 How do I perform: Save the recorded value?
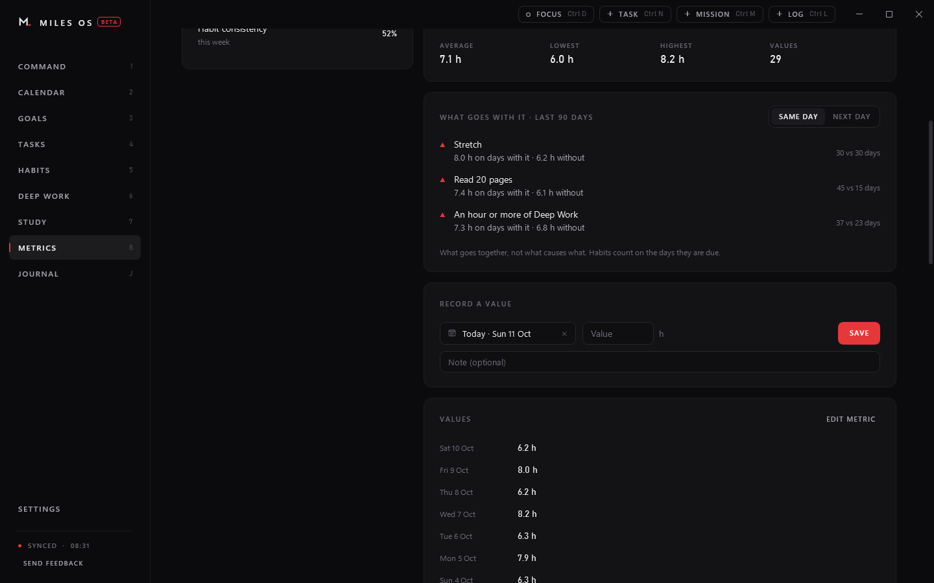(x=859, y=333)
